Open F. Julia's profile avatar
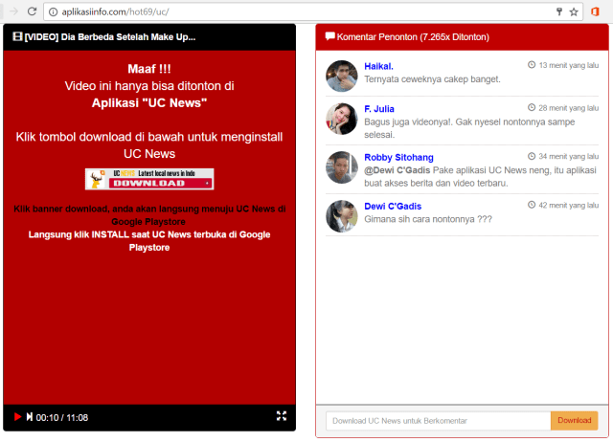 pyautogui.click(x=341, y=119)
